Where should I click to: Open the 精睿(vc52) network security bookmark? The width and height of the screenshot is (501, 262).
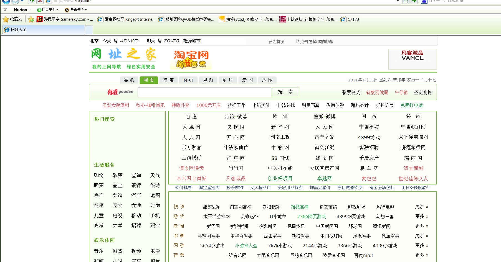pos(247,19)
